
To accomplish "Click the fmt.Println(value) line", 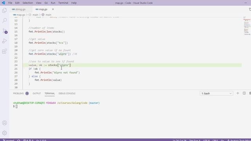I will [48, 80].
